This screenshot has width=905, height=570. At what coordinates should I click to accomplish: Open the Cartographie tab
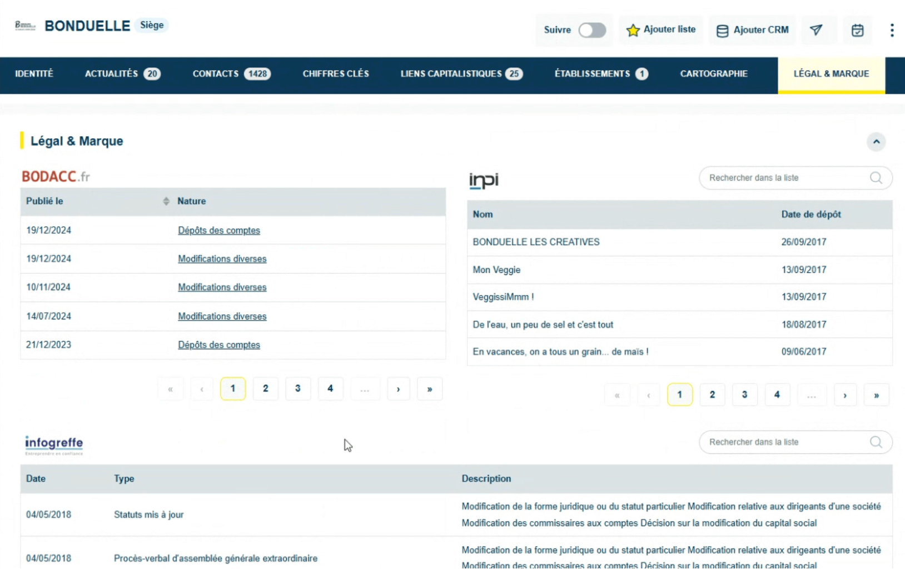point(714,74)
